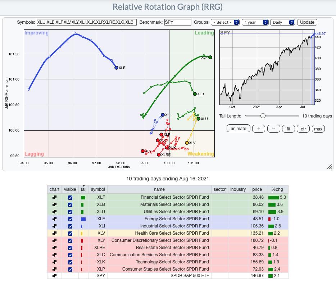The image size is (336, 281).
Task: Sort table by %chg column header
Action: [277, 189]
